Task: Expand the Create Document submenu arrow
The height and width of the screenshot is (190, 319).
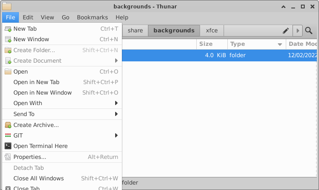Action: (x=116, y=61)
